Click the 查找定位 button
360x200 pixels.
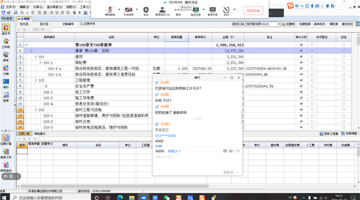(x=347, y=24)
